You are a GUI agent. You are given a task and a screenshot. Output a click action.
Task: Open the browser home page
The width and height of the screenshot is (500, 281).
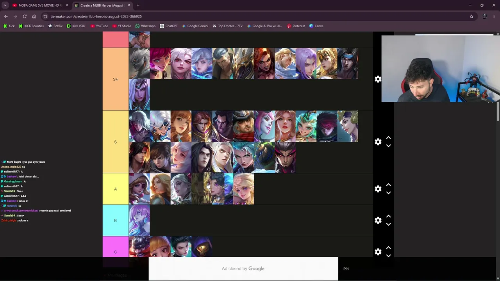click(x=34, y=16)
